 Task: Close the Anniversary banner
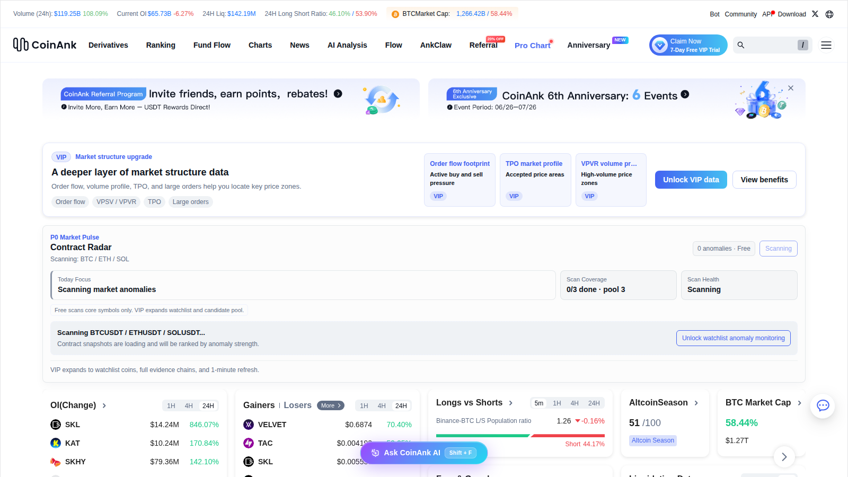791,88
